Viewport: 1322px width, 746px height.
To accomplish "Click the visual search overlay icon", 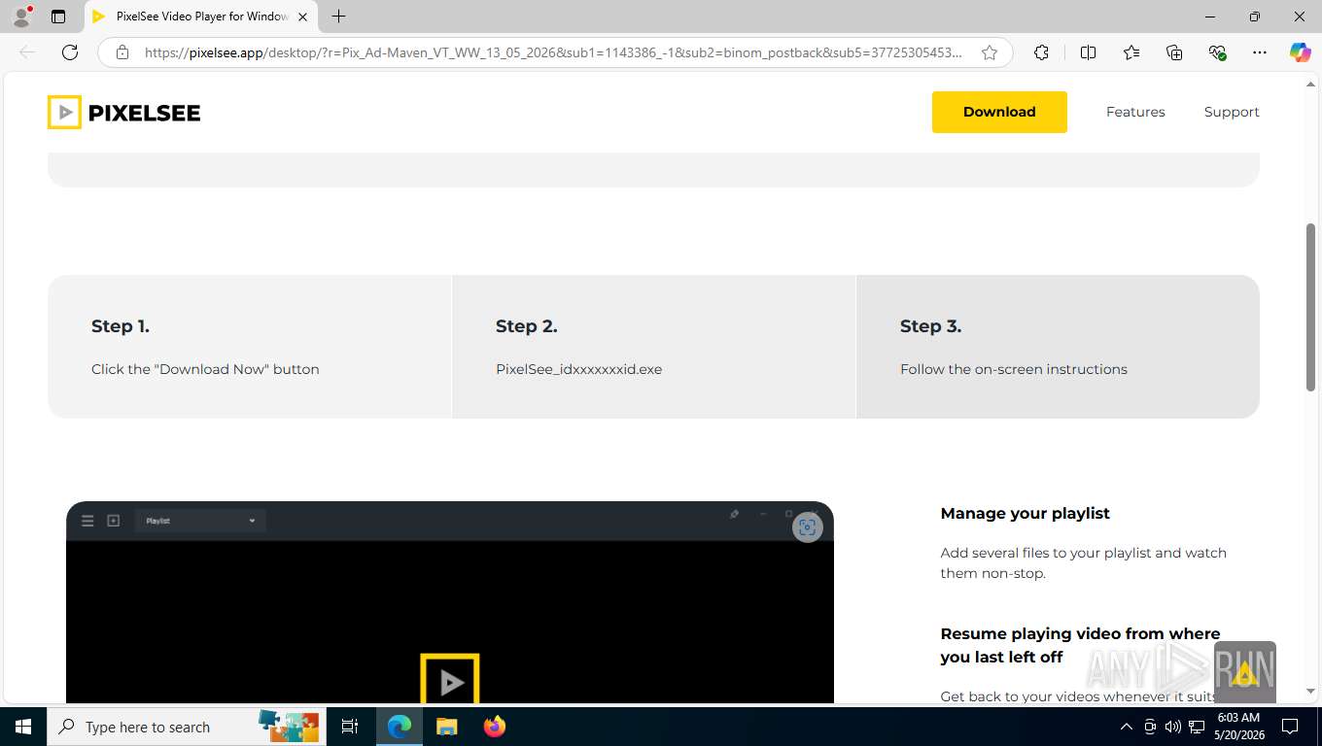I will pos(807,527).
